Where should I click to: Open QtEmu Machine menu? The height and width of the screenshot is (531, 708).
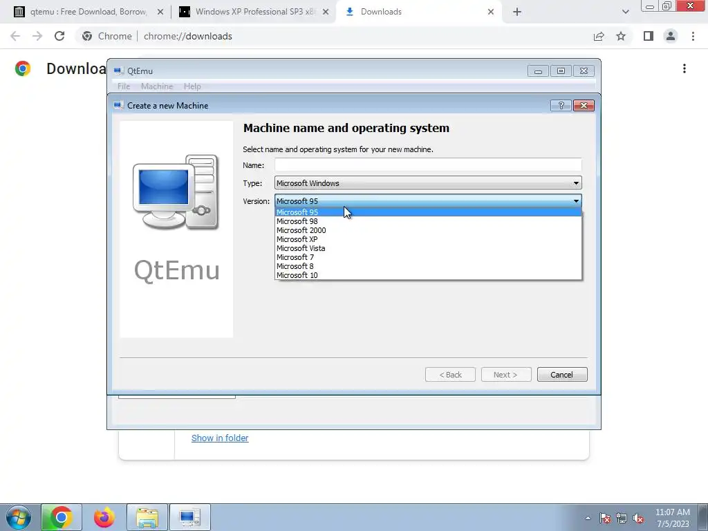pos(157,86)
